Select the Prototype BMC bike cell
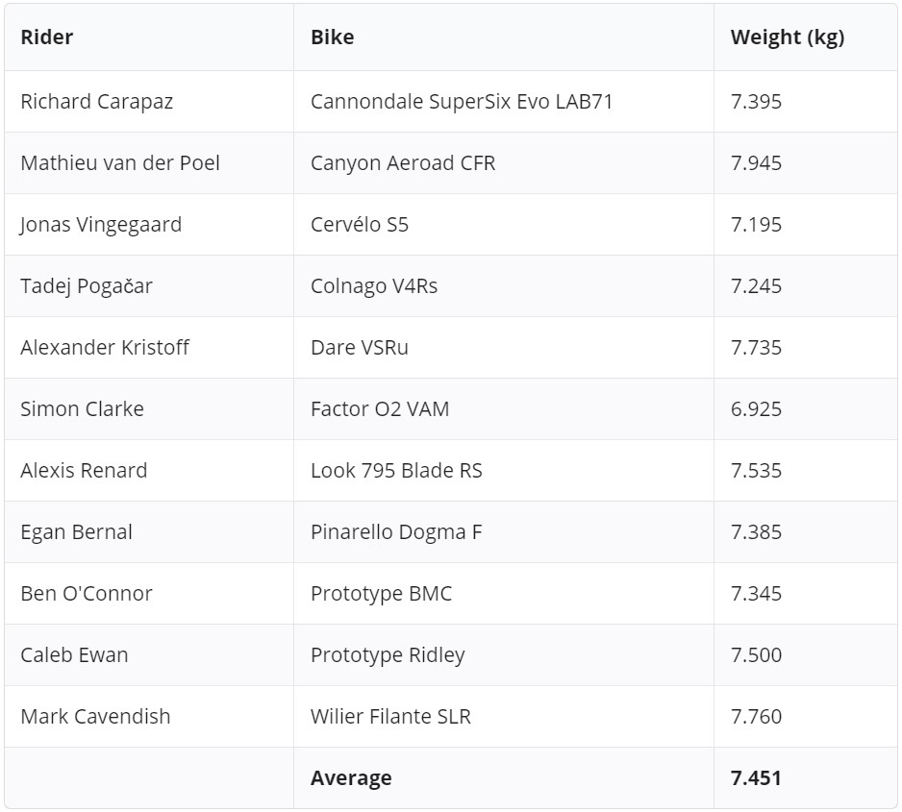The image size is (902, 812). (381, 594)
